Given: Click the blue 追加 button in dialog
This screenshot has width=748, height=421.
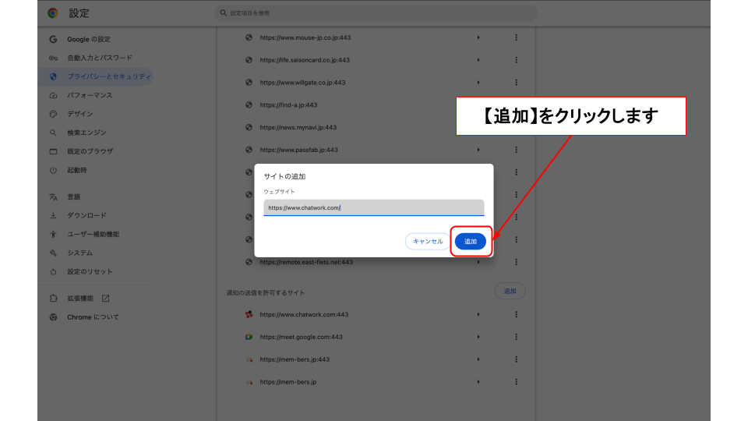Looking at the screenshot, I should tap(471, 242).
